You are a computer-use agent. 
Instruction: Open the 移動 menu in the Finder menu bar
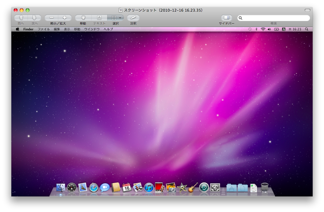pyautogui.click(x=77, y=29)
